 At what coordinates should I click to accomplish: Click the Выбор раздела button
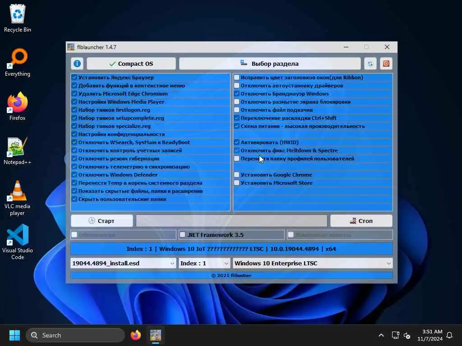[270, 64]
